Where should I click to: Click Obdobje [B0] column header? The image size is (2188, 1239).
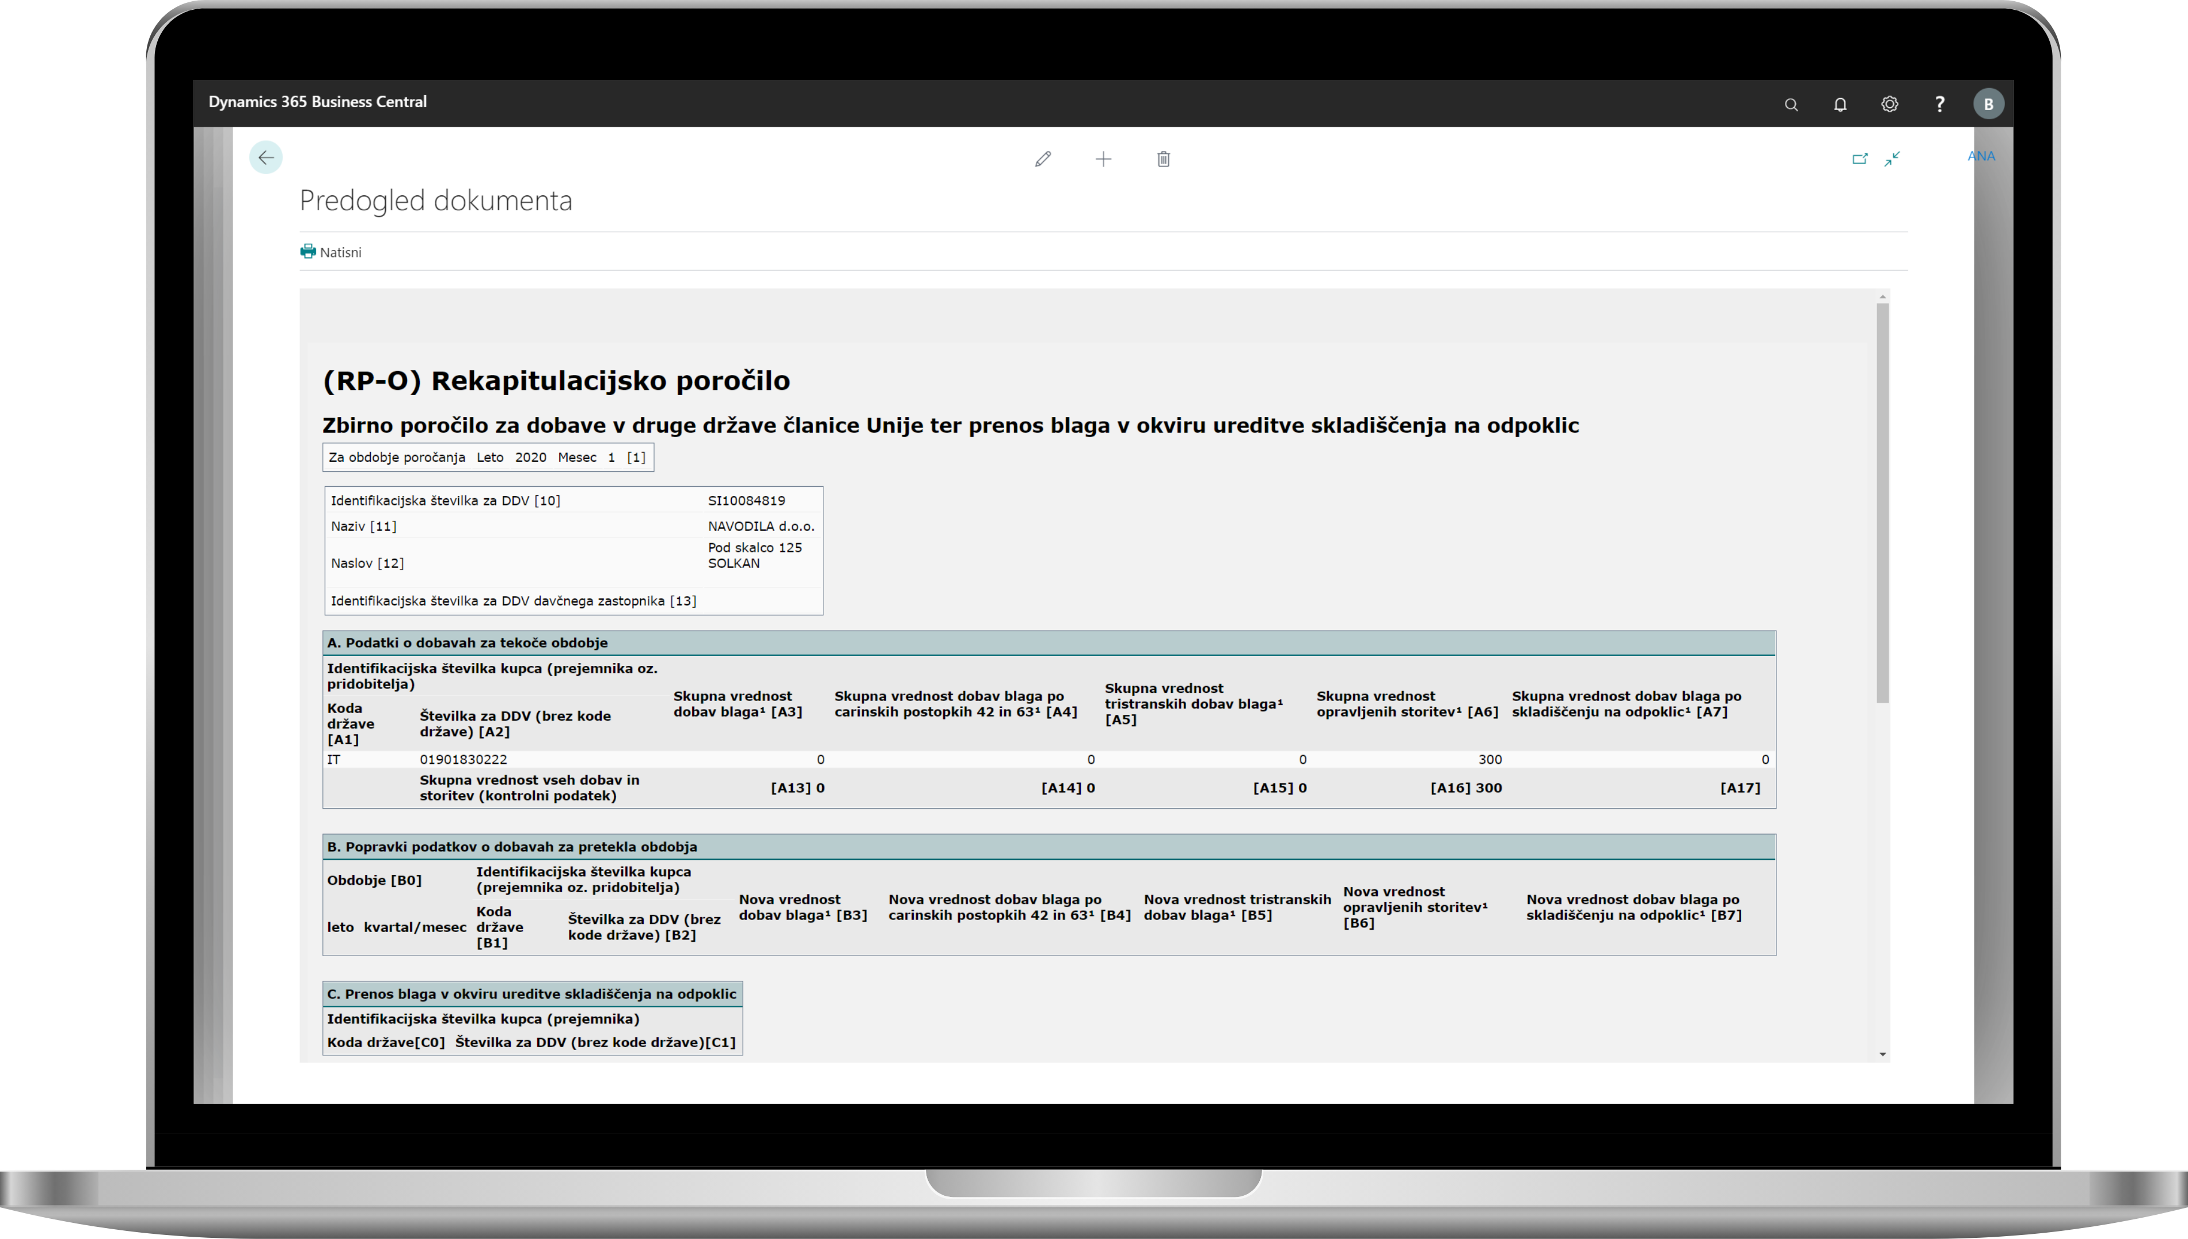click(374, 880)
